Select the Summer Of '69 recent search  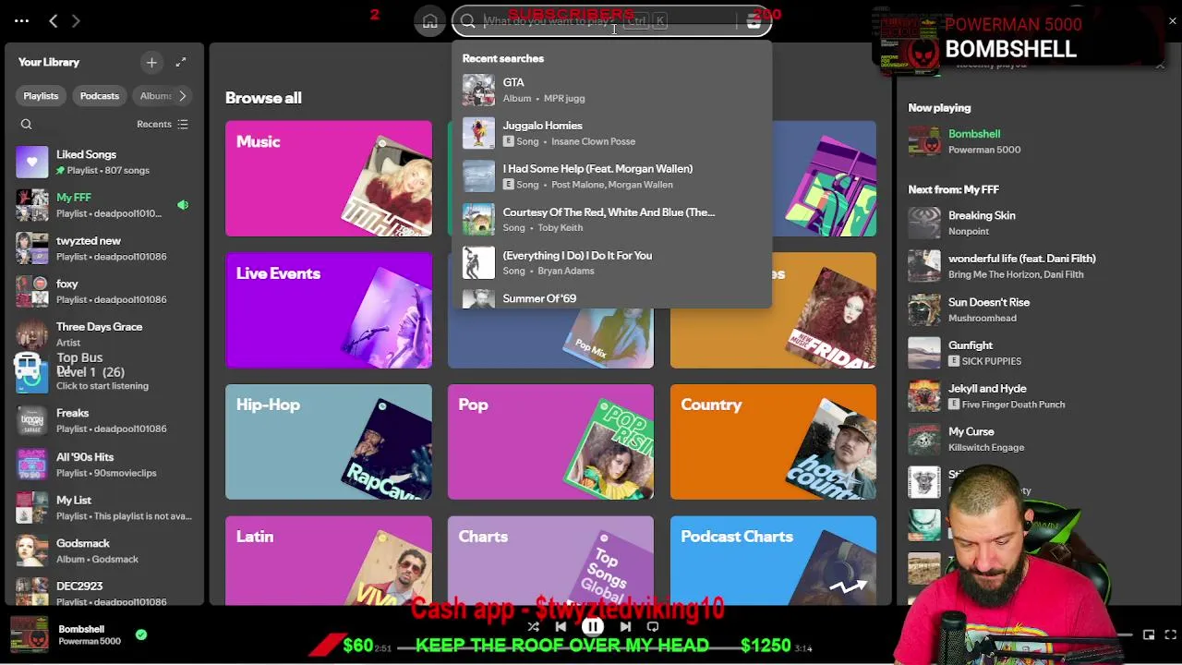[611, 297]
